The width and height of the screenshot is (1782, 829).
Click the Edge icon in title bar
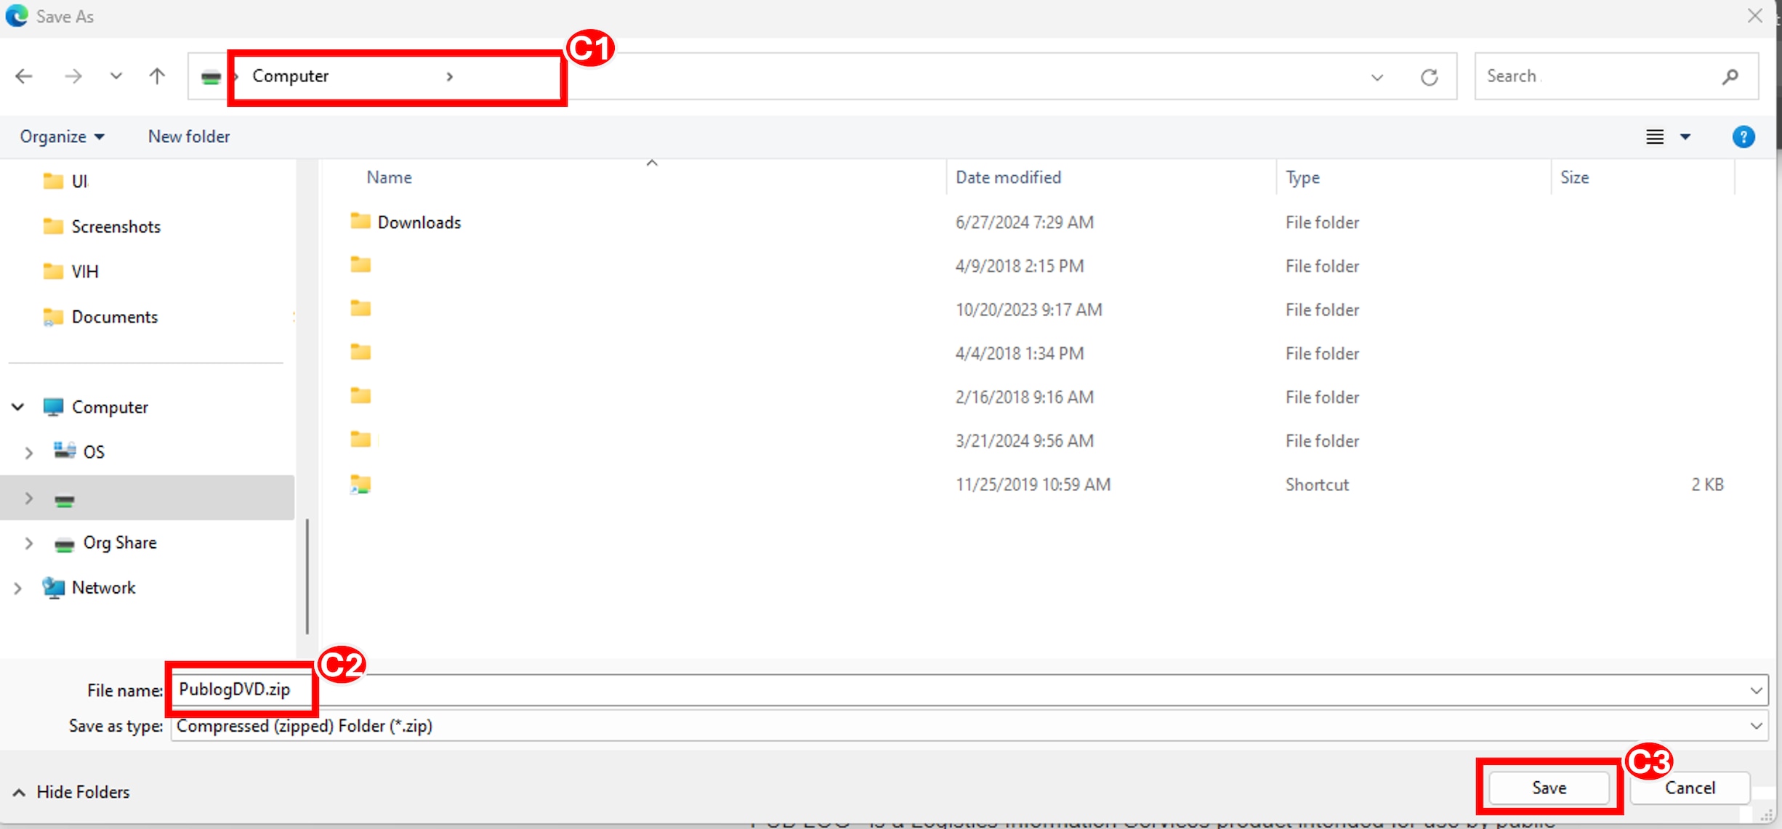17,16
